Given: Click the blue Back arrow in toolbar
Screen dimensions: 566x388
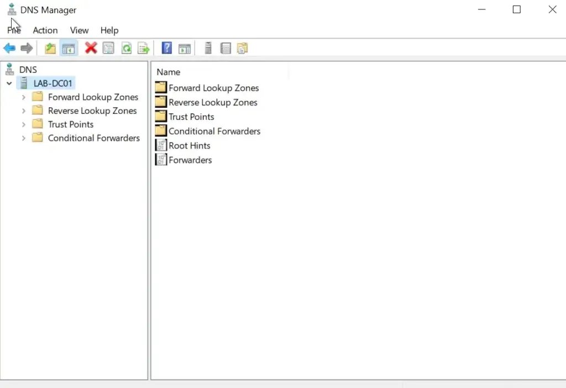Looking at the screenshot, I should (x=9, y=49).
